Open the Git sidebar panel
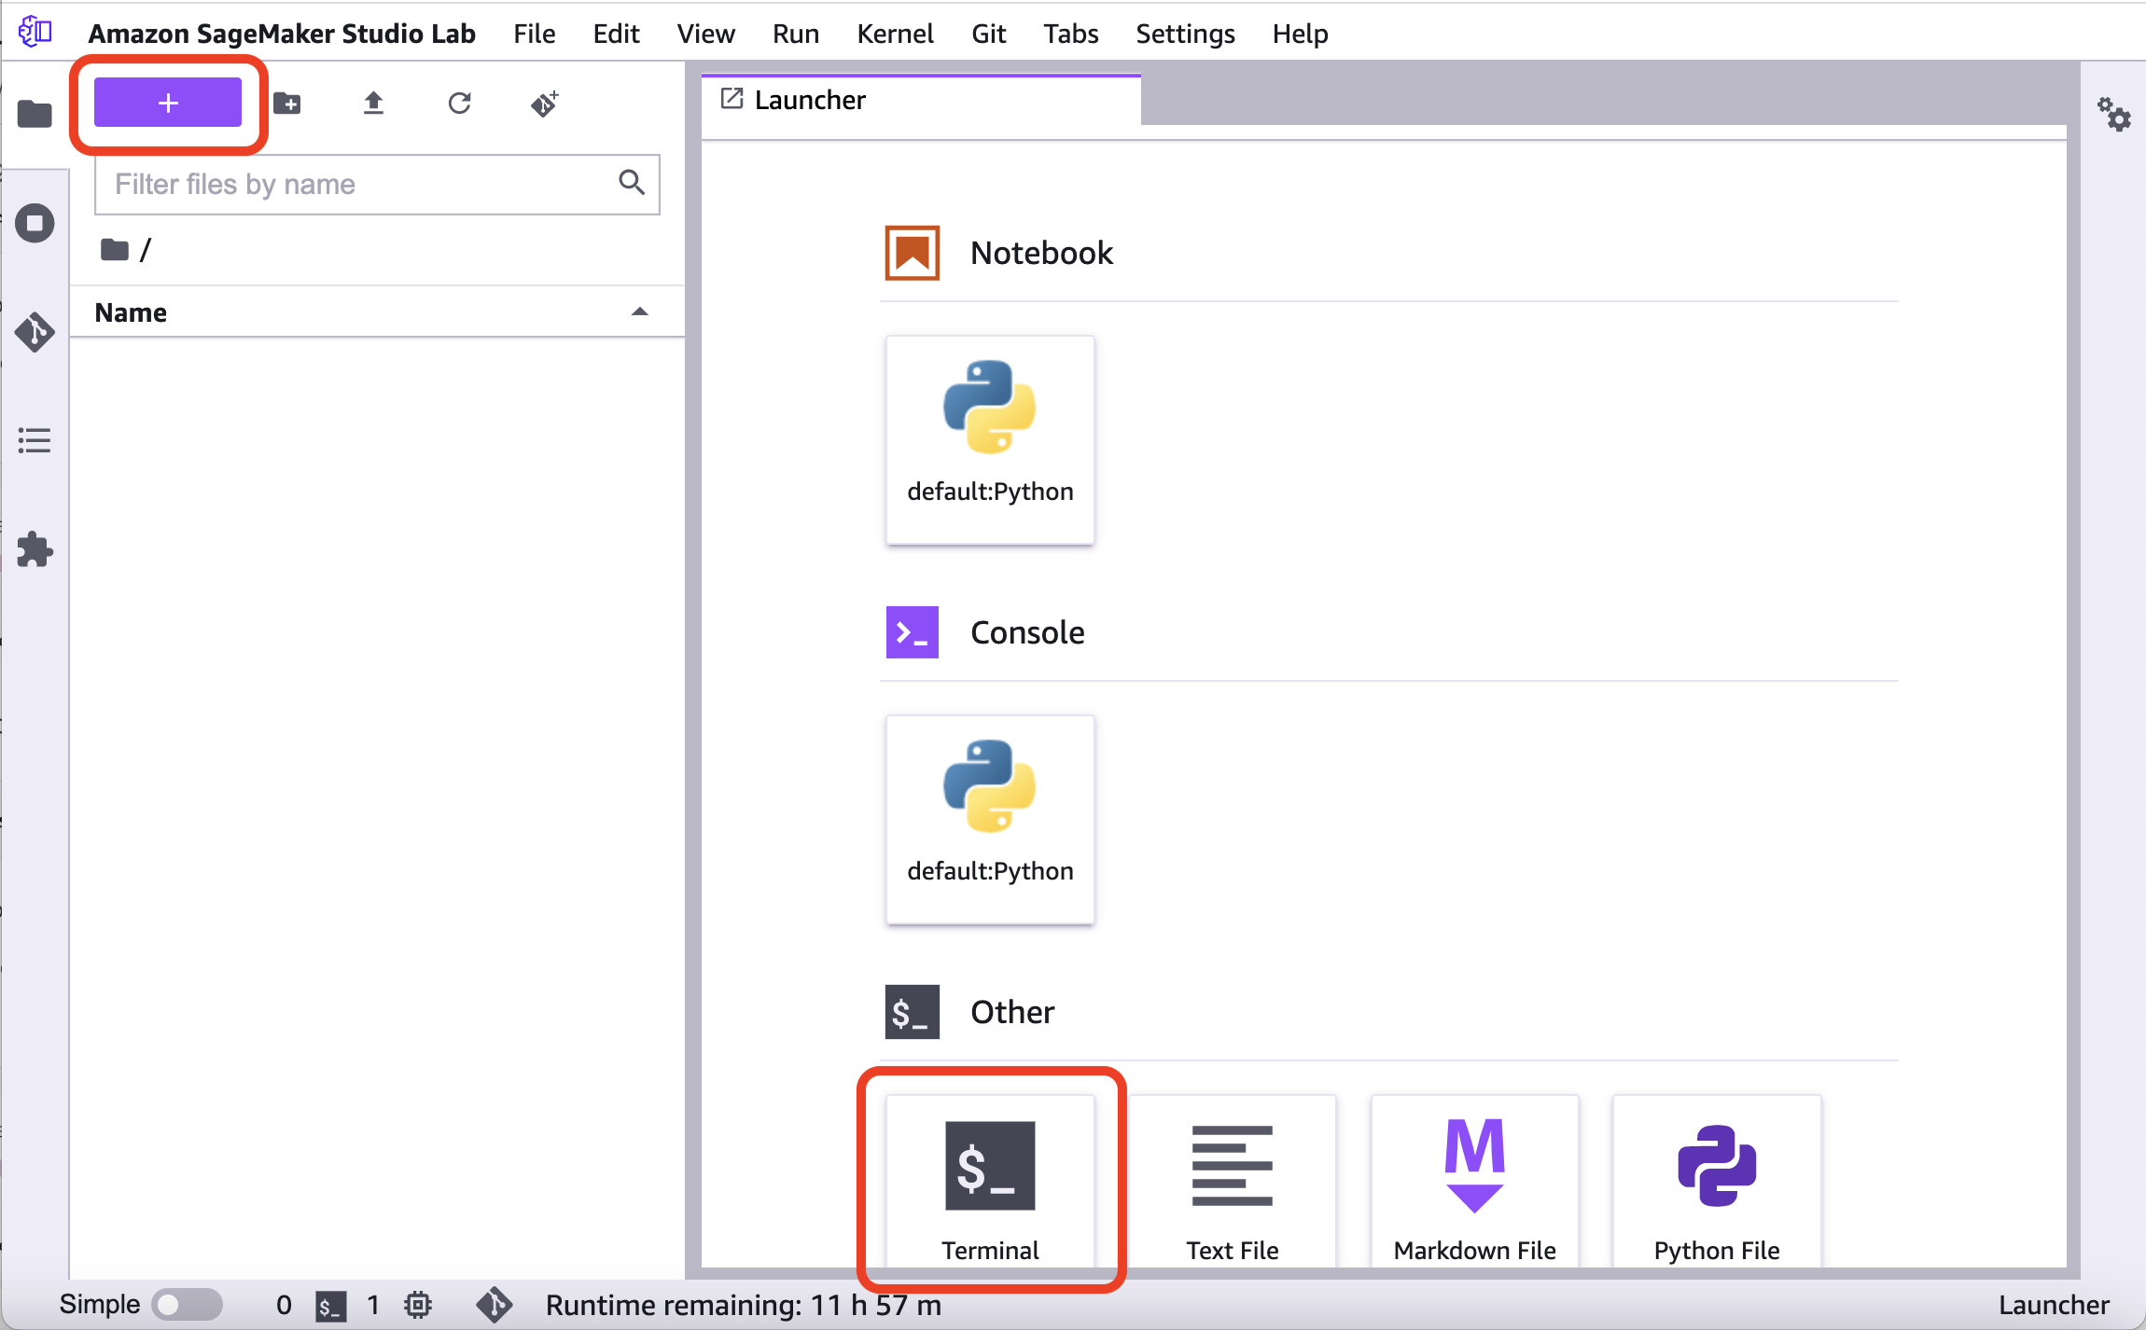Screen dimensions: 2146x1330 (x=35, y=332)
